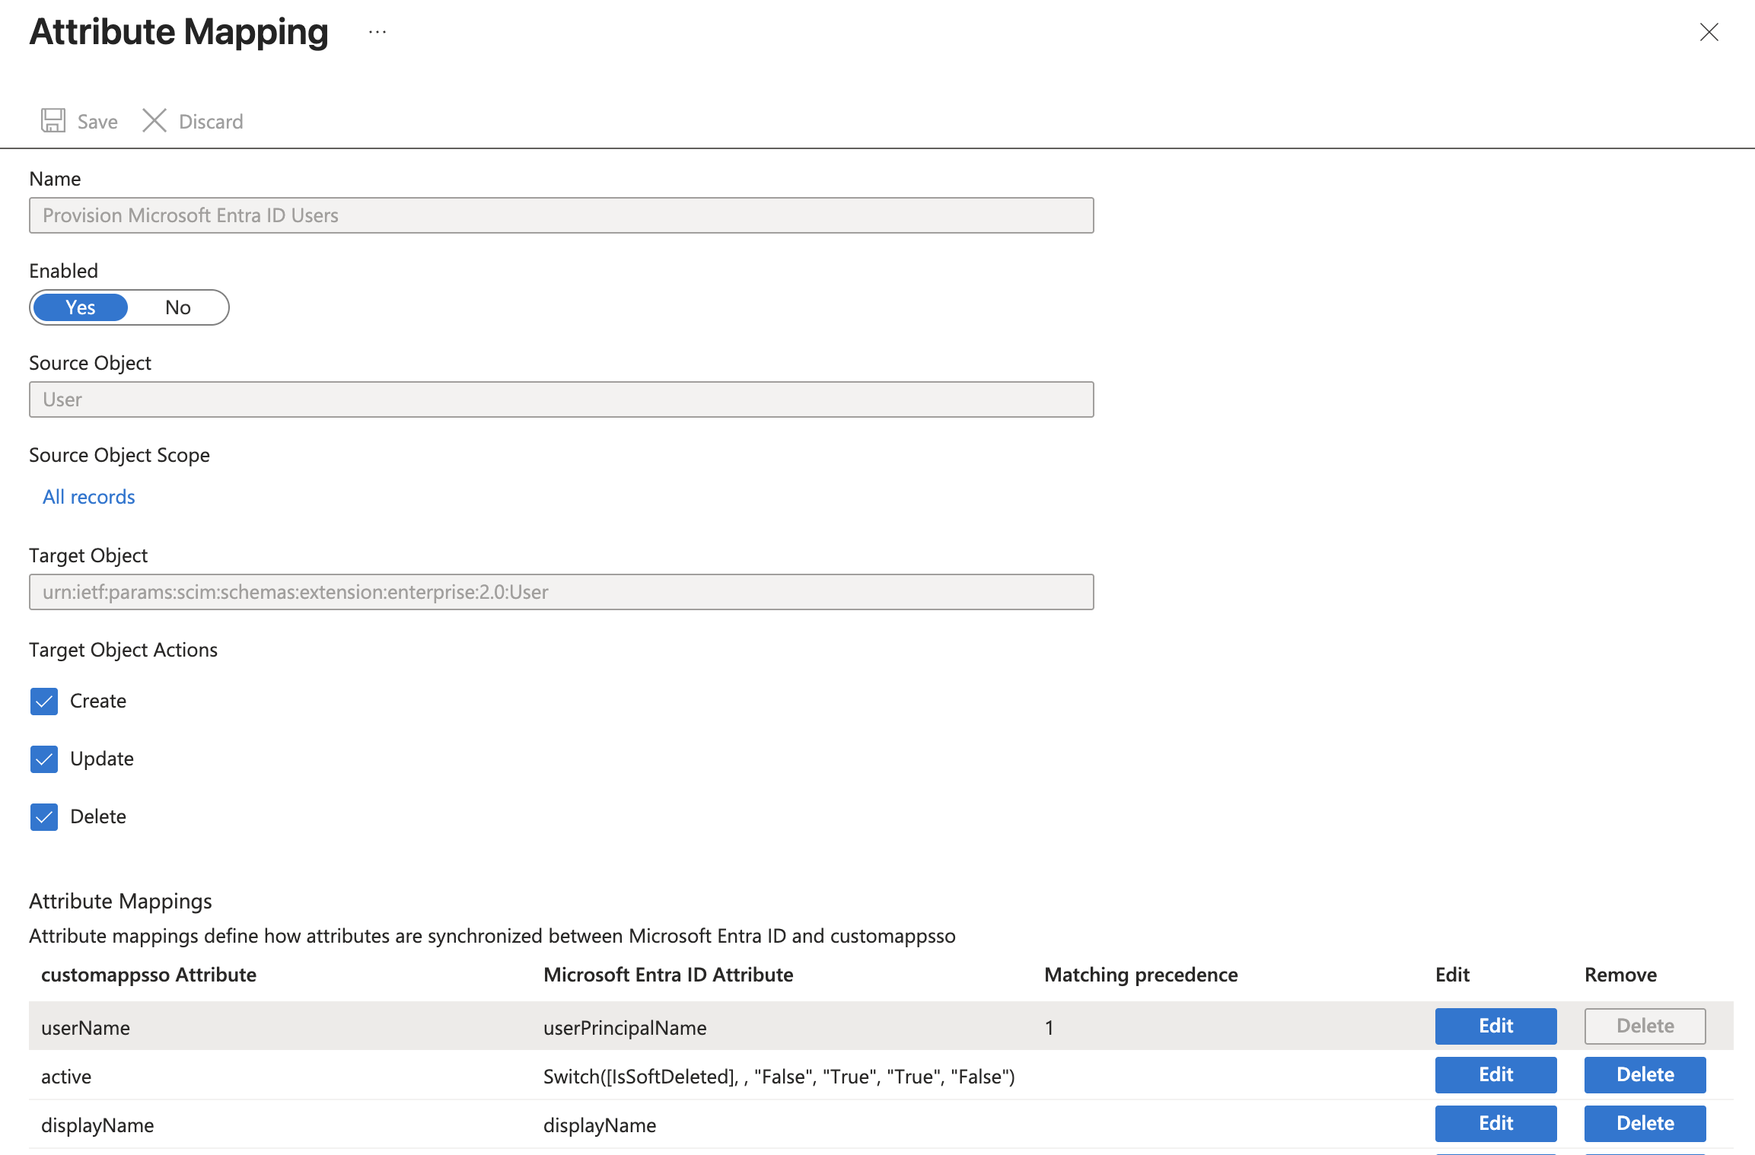This screenshot has width=1755, height=1155.
Task: Close the Attribute Mapping panel
Action: [1709, 32]
